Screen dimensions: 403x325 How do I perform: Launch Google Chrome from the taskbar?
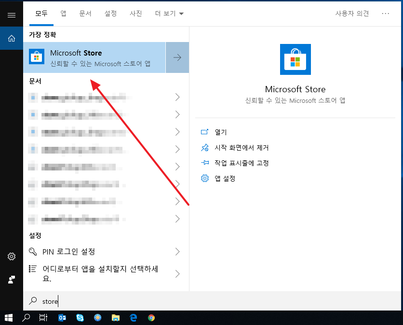tap(151, 318)
